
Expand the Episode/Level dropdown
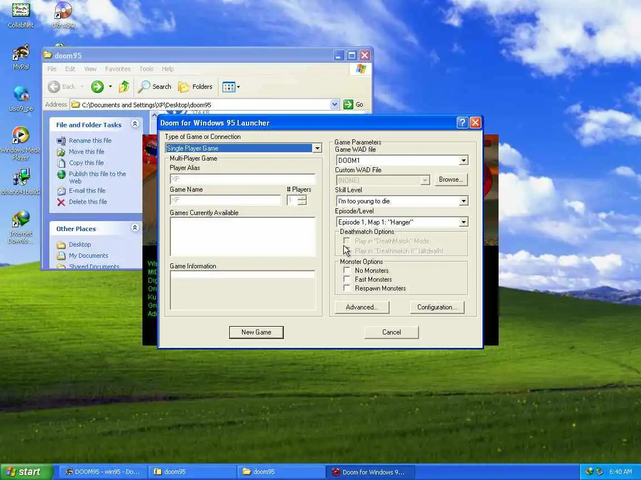pos(463,222)
